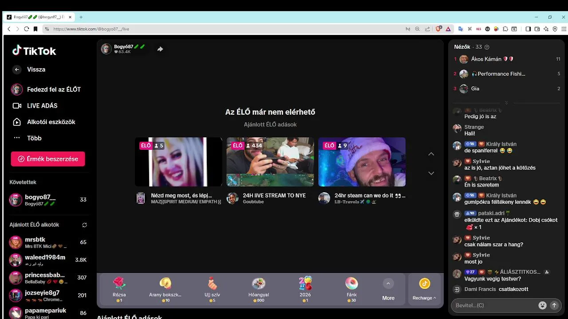
Task: Select the Bogyó87 TikTok tab
Action: pos(39,17)
